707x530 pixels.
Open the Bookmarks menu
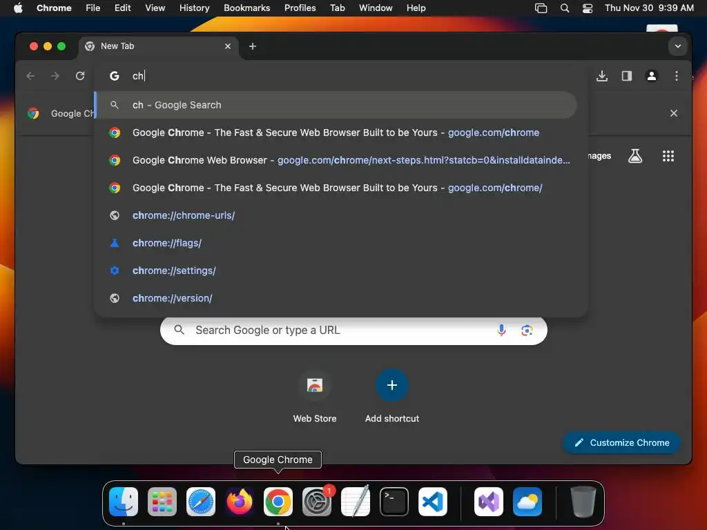(246, 8)
